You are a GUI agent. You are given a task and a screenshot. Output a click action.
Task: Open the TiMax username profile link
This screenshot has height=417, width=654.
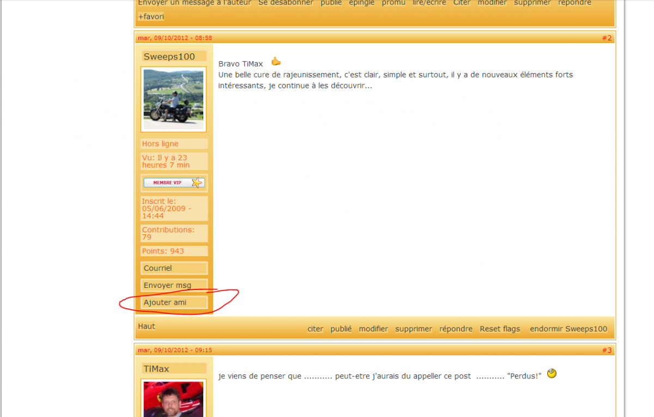pos(156,369)
